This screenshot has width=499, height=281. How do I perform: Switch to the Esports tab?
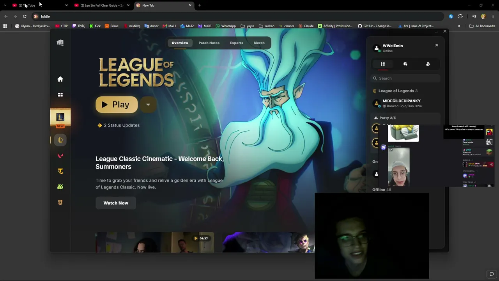click(237, 43)
